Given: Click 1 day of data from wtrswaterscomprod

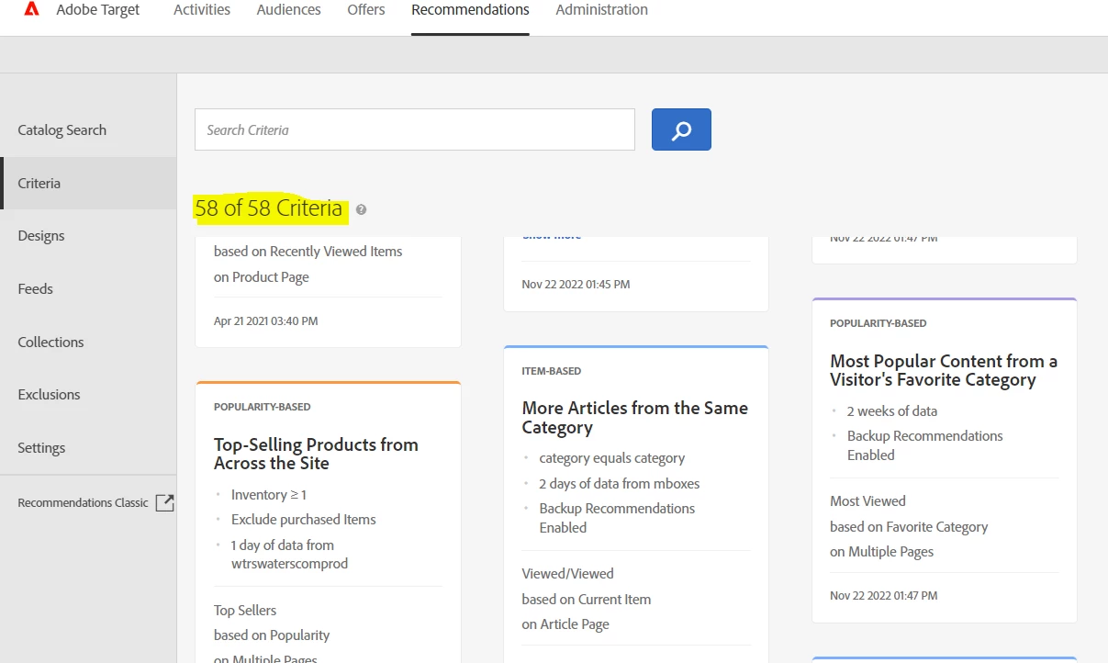Looking at the screenshot, I should pyautogui.click(x=289, y=555).
